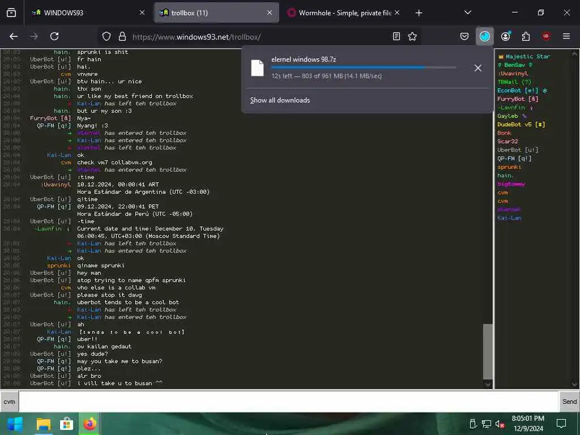Click the Send button
Viewport: 580px width, 435px height.
pos(569,402)
